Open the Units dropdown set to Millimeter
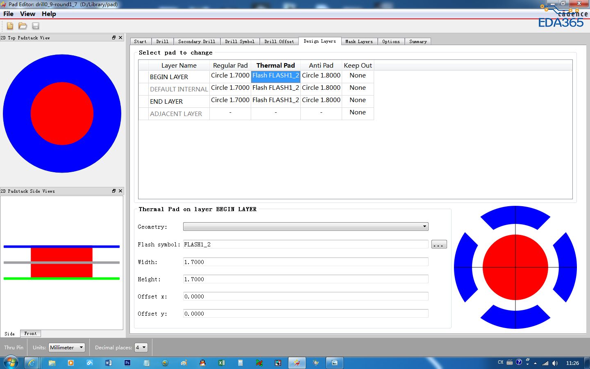The width and height of the screenshot is (590, 369). [x=67, y=348]
